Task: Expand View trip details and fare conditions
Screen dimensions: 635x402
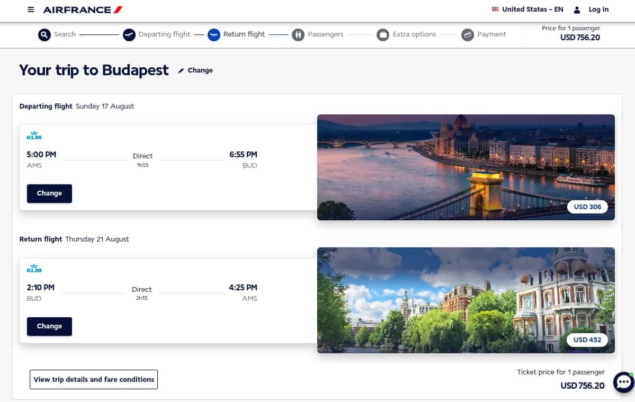Action: [x=93, y=379]
